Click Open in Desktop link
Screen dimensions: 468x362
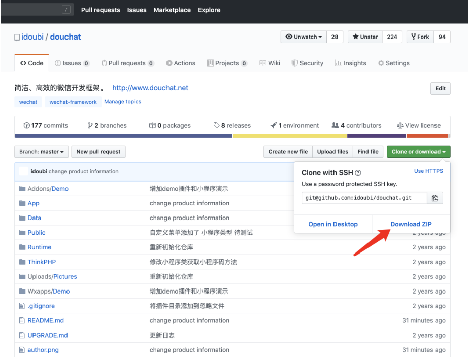click(333, 224)
